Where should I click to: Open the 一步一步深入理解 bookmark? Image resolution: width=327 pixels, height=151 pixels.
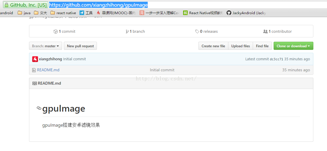click(160, 13)
